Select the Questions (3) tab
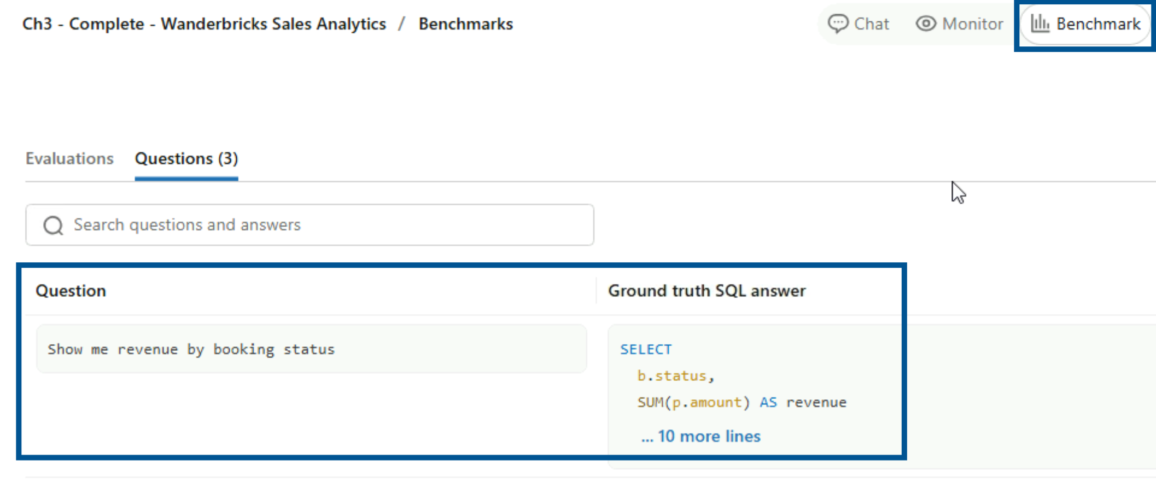Viewport: 1156px width, 484px height. (x=186, y=159)
